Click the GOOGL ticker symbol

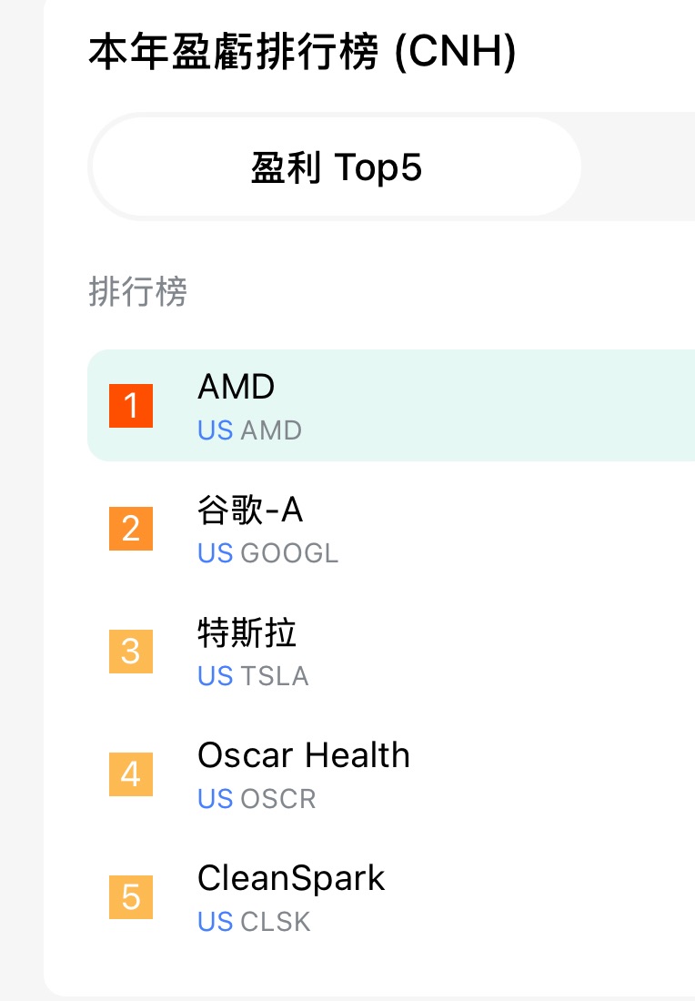tap(289, 553)
